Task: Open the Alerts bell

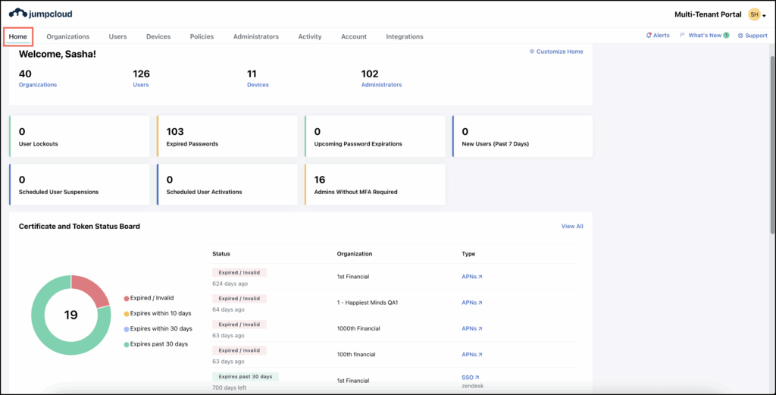Action: [658, 36]
